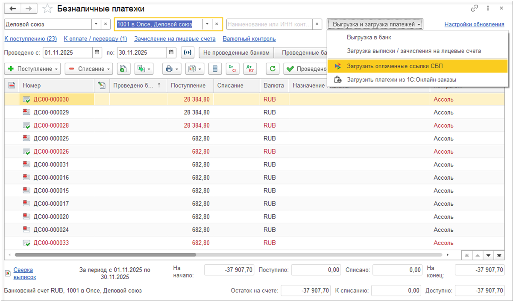Screen dimensions: 513x301
Task: Click the get link icon at top right
Action: [x=475, y=9]
